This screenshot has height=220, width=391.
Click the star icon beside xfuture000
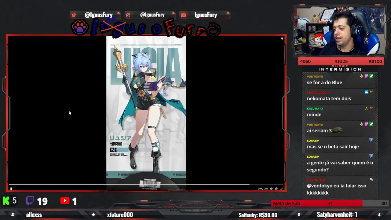click(93, 215)
